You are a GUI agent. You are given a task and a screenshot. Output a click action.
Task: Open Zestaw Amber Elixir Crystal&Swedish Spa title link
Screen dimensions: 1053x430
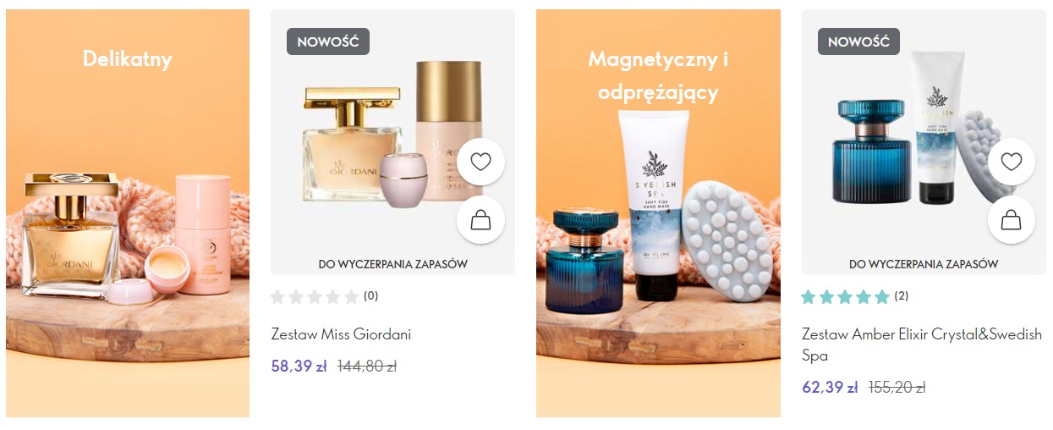(922, 345)
